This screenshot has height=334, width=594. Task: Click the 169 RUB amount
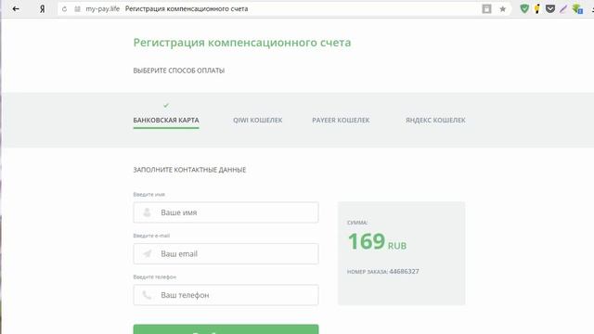click(x=377, y=241)
